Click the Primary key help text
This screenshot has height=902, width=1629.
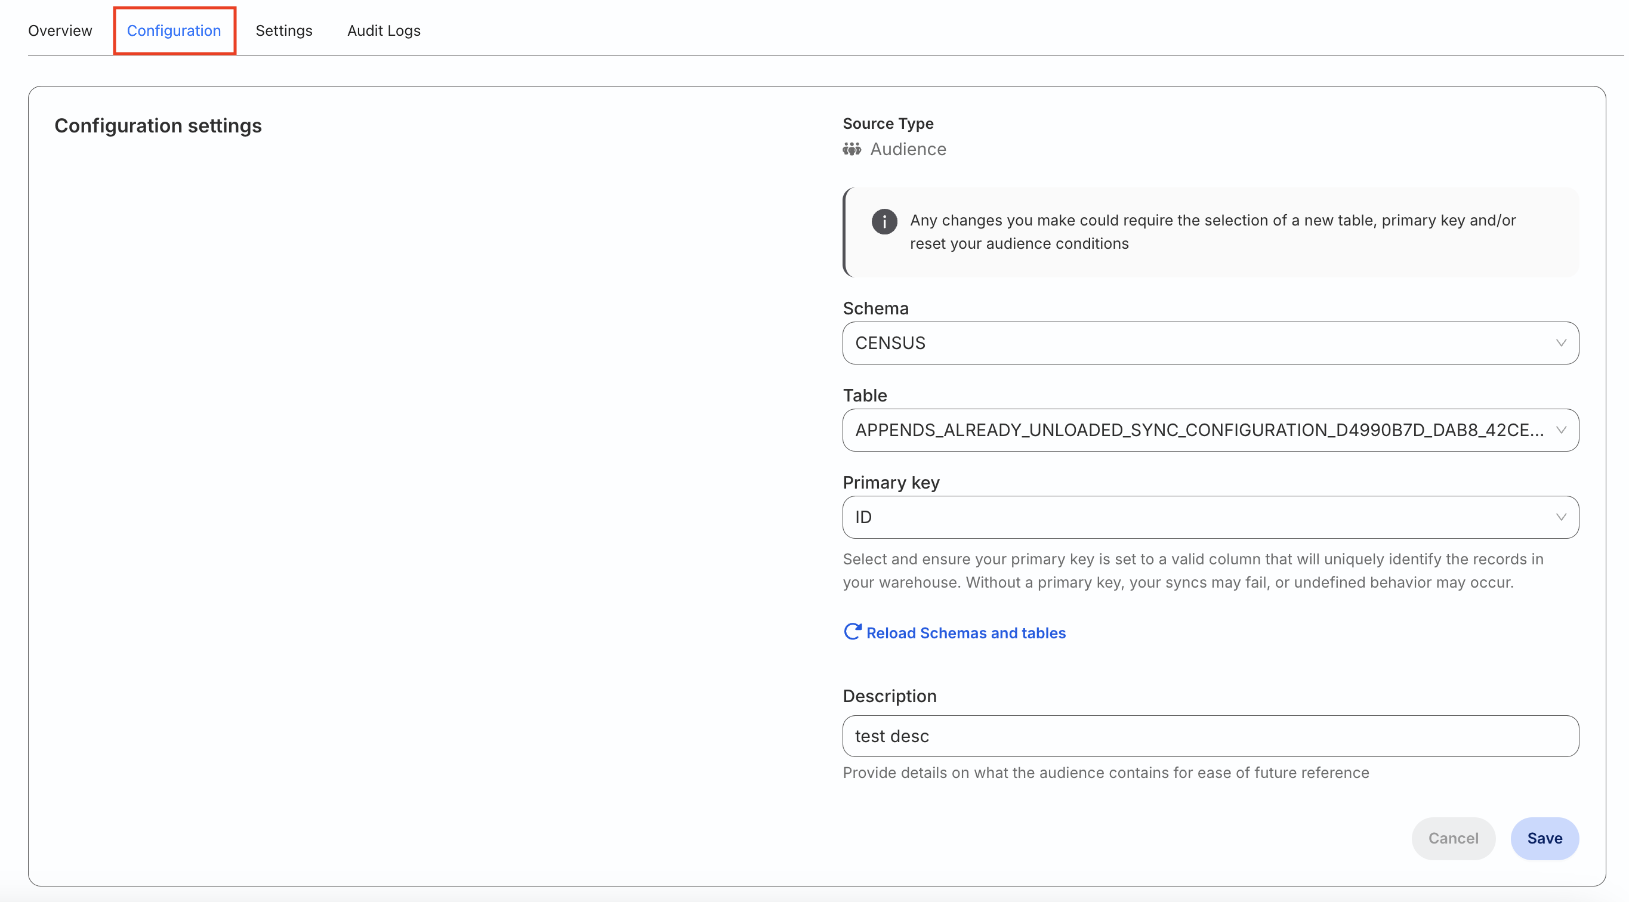[1193, 571]
